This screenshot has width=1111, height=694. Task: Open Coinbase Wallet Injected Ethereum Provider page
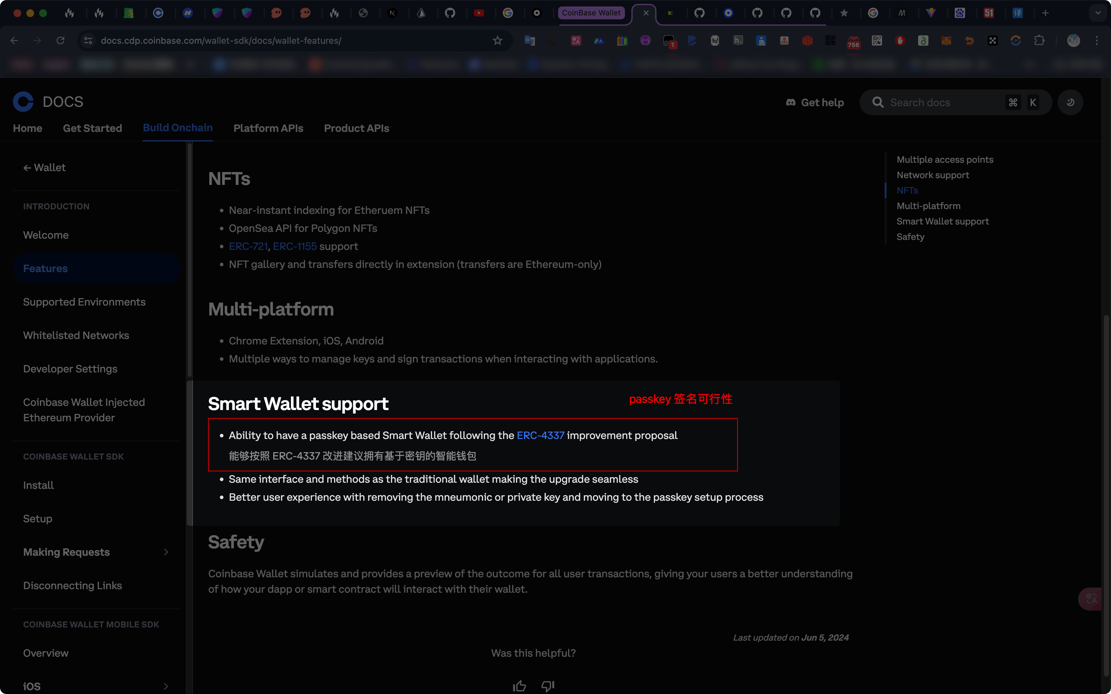pos(84,410)
